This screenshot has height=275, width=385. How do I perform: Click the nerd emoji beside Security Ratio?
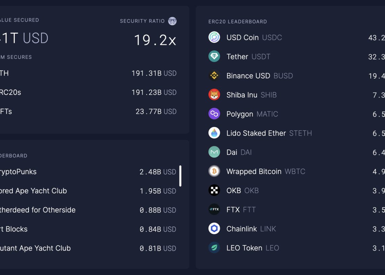[x=172, y=21]
